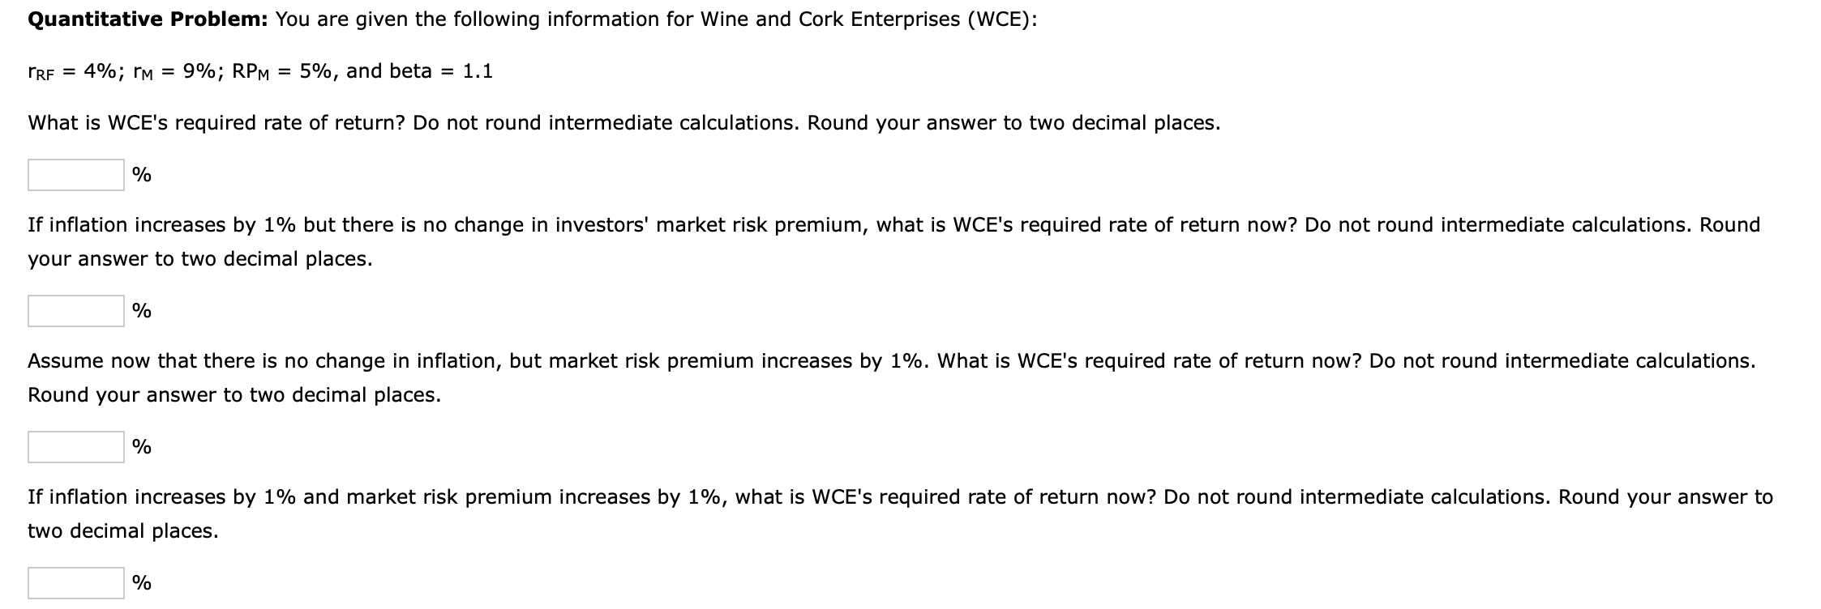Viewport: 1821px width, 609px height.
Task: Click the % sign after the third answer field
Action: click(x=140, y=445)
